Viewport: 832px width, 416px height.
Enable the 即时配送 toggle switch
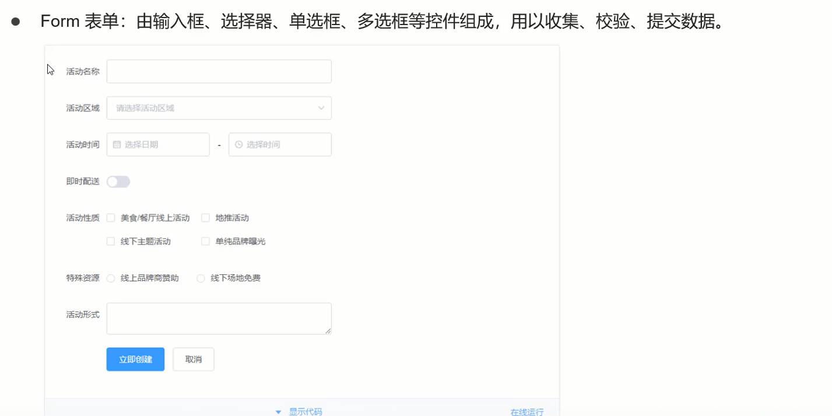118,181
